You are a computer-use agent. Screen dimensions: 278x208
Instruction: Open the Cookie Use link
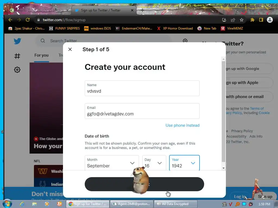click(264, 113)
